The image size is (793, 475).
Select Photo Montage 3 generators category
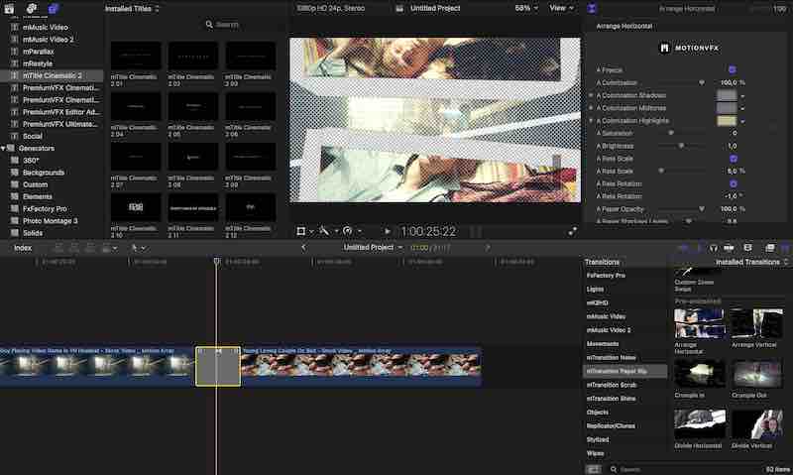(x=51, y=221)
